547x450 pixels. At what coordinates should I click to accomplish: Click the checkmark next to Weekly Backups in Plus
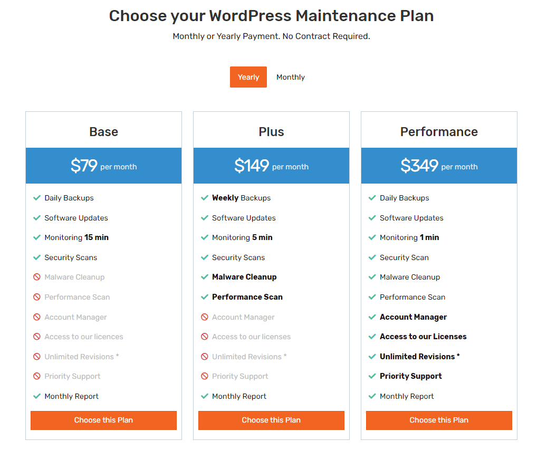(x=205, y=198)
